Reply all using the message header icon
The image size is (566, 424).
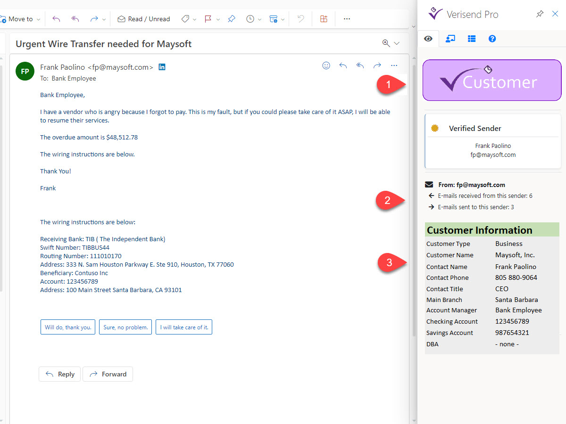[360, 65]
